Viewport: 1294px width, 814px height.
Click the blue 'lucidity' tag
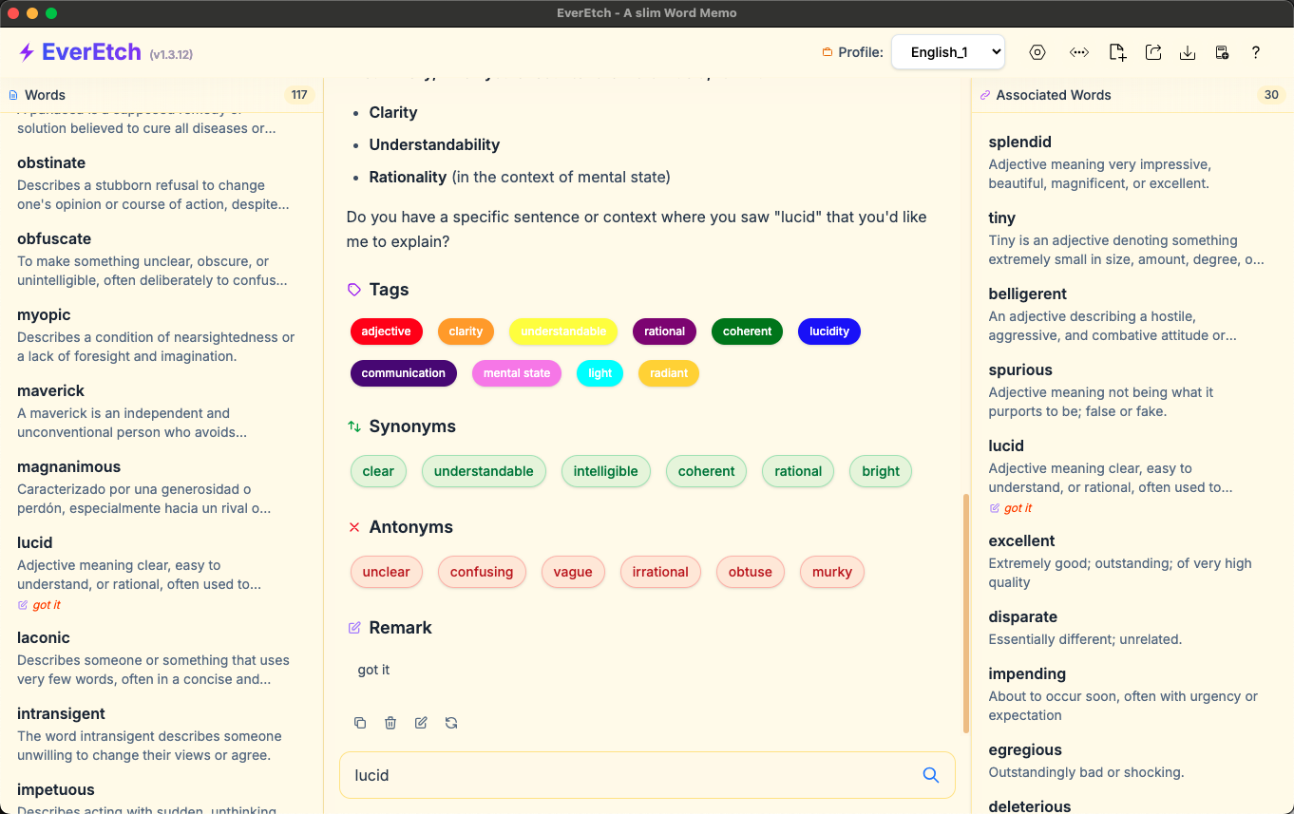[x=828, y=331]
